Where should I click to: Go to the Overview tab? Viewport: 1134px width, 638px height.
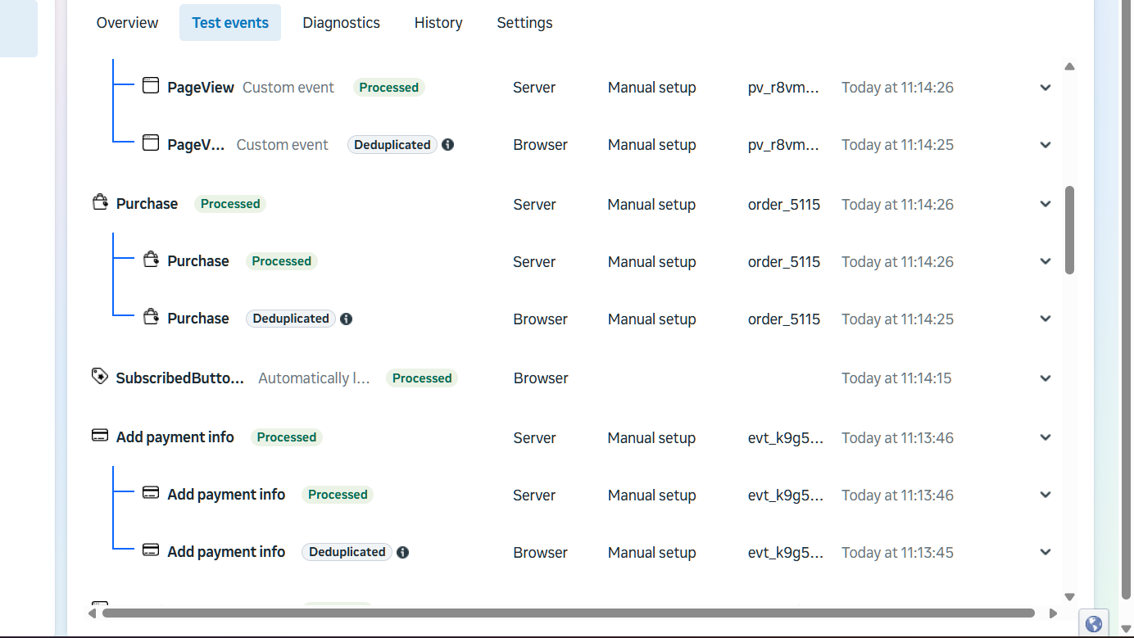pyautogui.click(x=127, y=23)
